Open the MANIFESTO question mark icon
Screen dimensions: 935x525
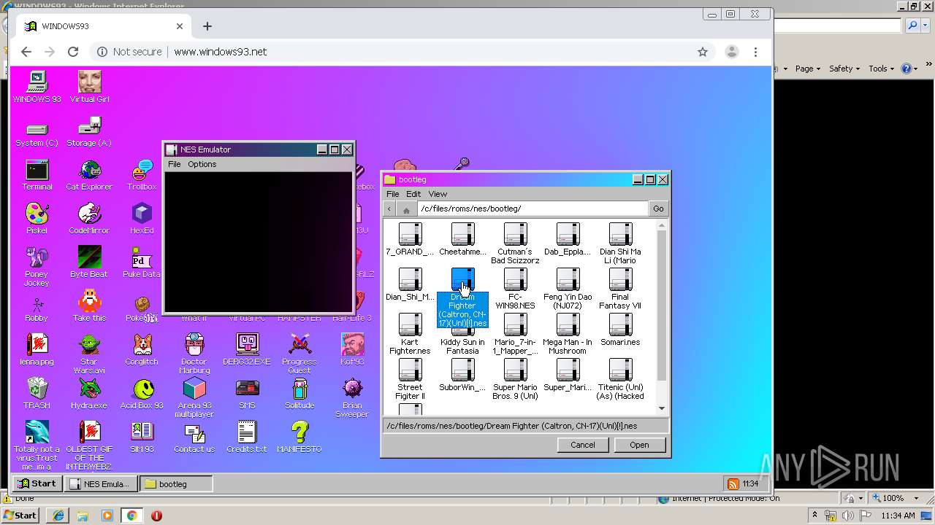click(299, 437)
